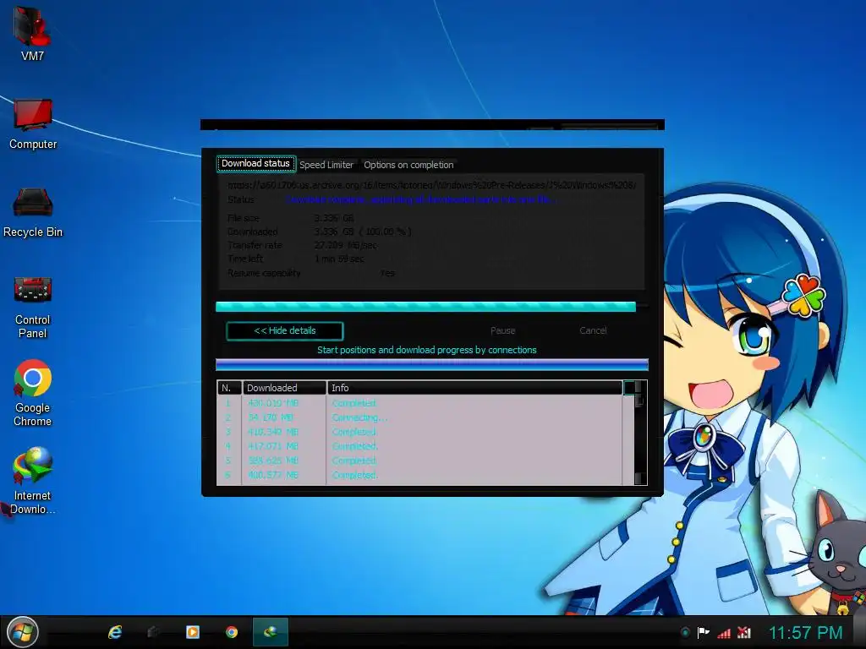
Task: Switch to the Speed Limiter tab
Action: coord(326,165)
